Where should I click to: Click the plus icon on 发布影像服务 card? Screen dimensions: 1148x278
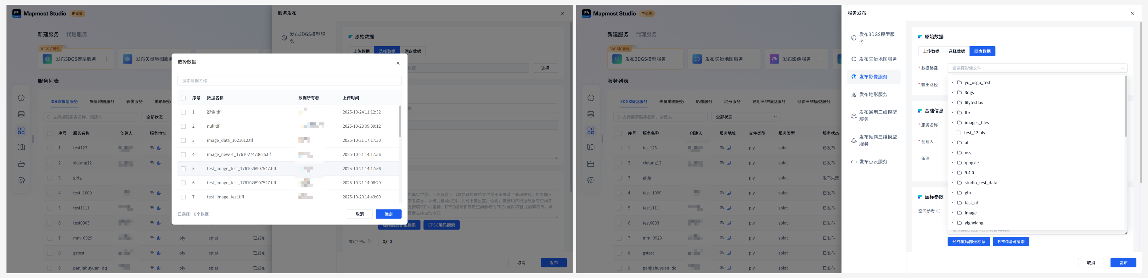820,59
